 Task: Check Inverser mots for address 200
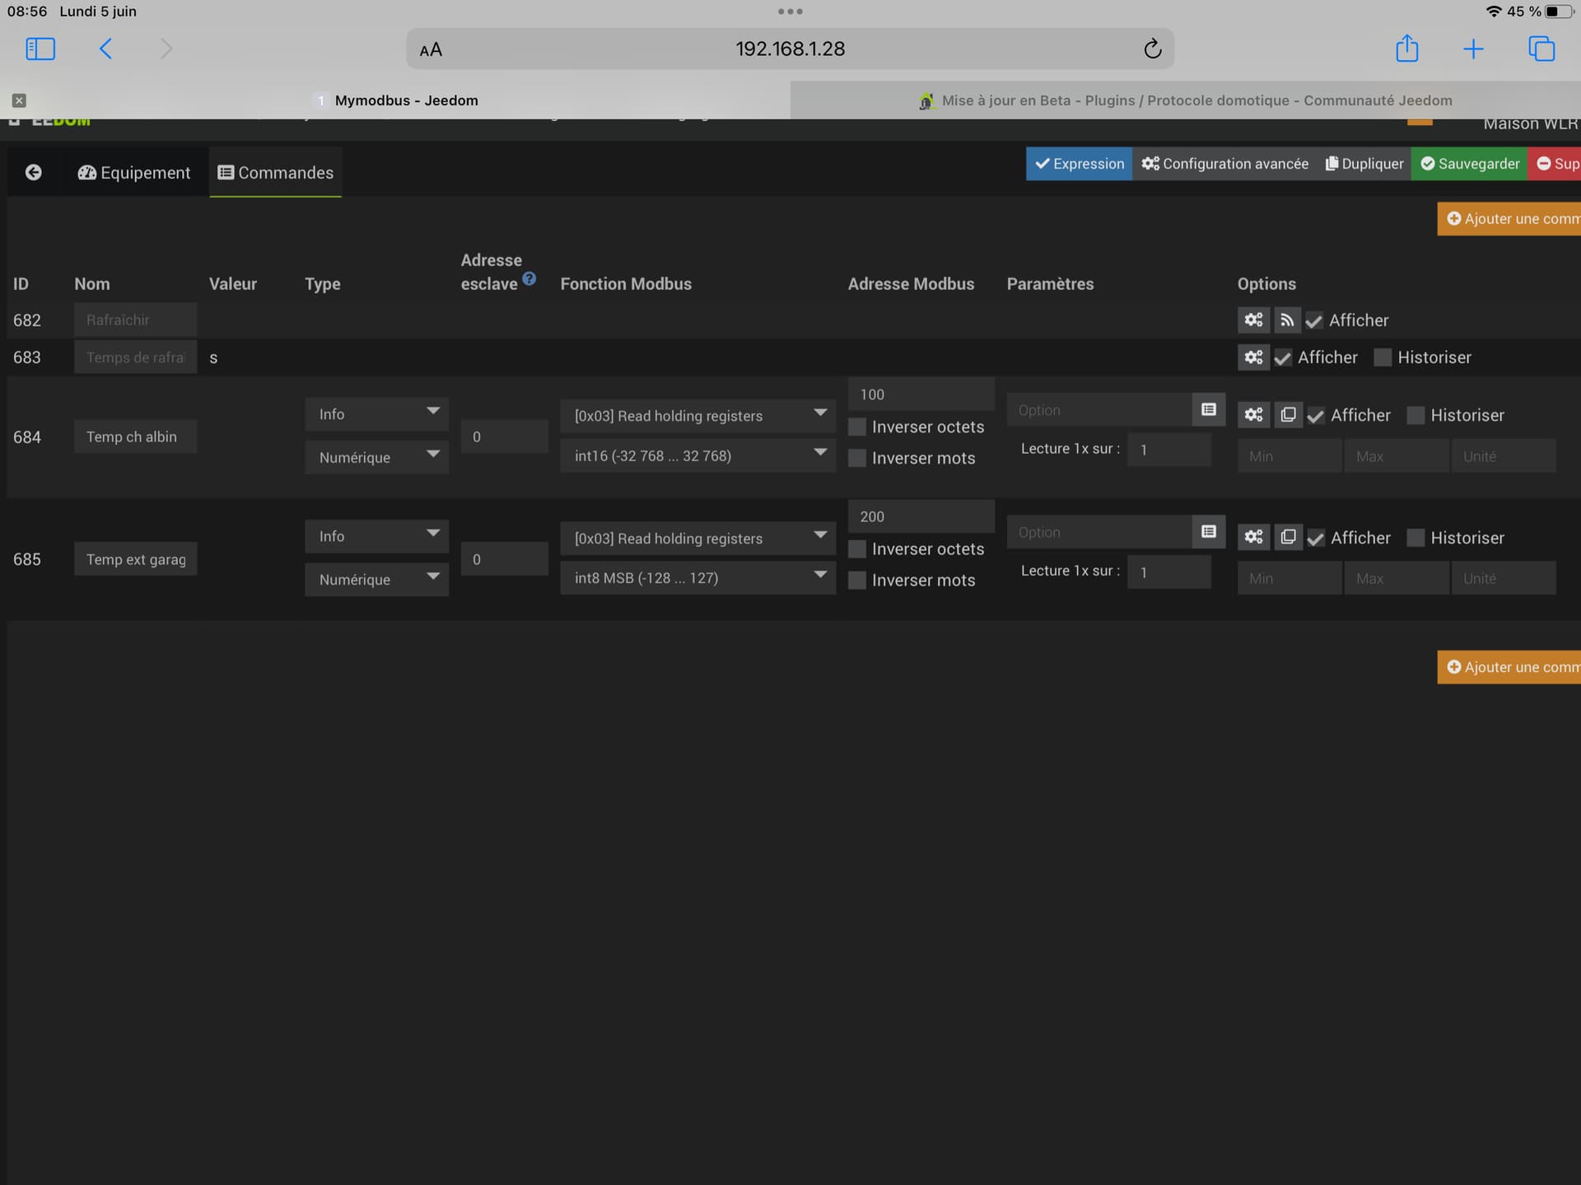[x=857, y=580]
